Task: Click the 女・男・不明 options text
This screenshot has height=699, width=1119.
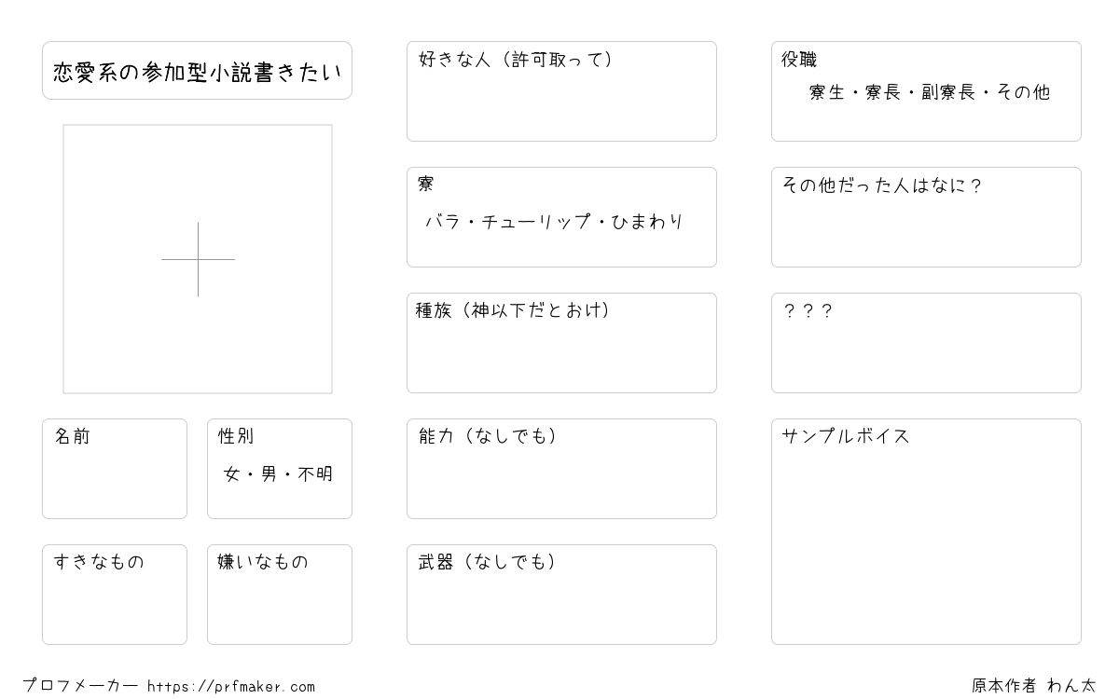Action: [x=279, y=474]
